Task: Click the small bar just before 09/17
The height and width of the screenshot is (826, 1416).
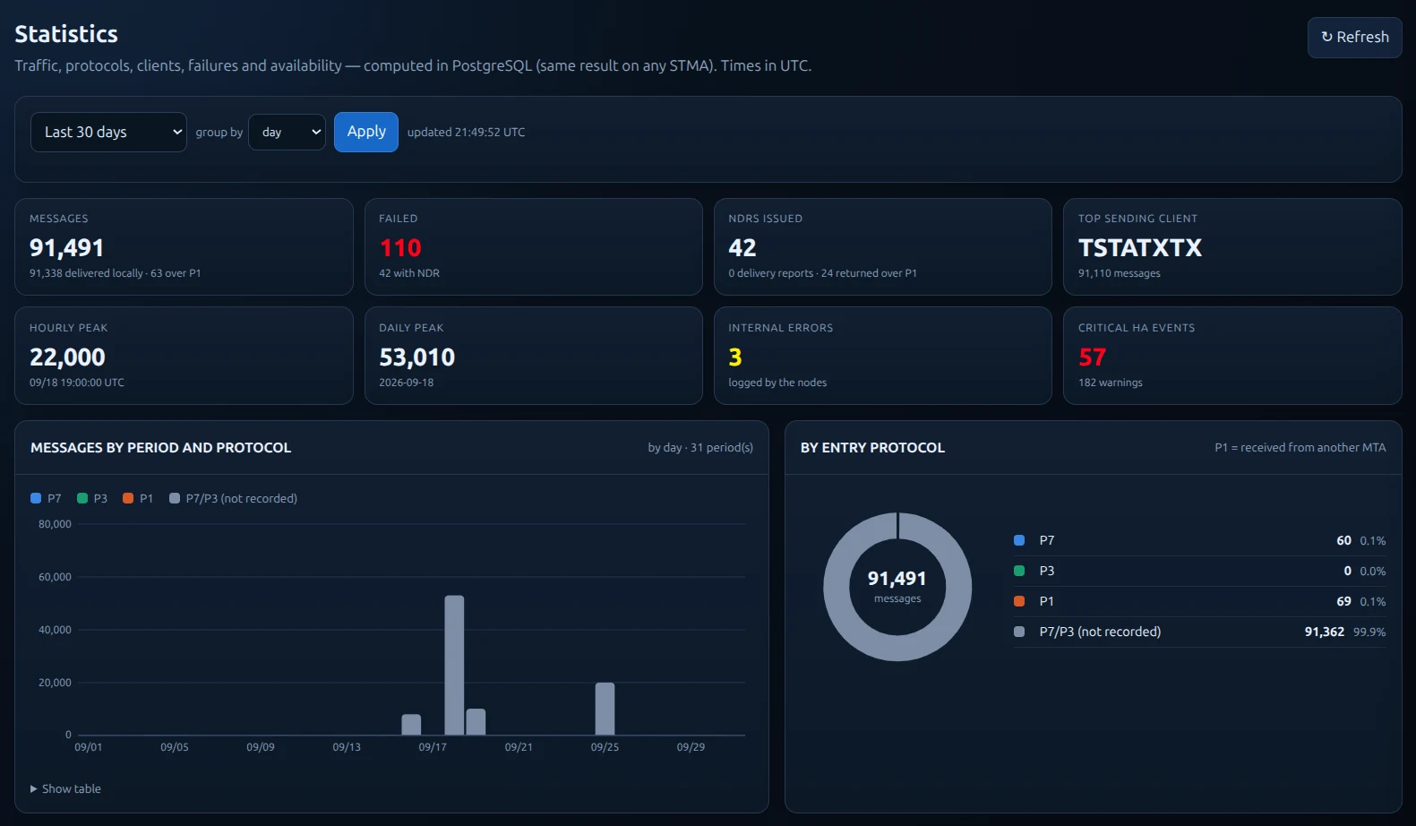Action: coord(411,725)
